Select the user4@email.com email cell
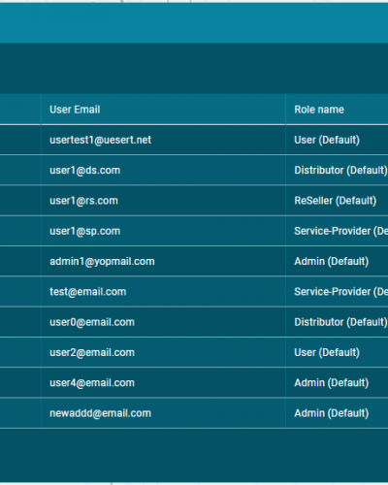This screenshot has width=388, height=485. [x=163, y=383]
